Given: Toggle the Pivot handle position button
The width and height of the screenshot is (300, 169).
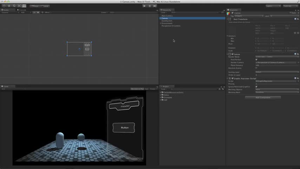Looking at the screenshot, I should coord(35,6).
